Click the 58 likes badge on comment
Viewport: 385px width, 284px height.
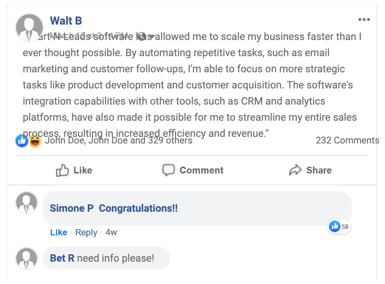tap(339, 227)
